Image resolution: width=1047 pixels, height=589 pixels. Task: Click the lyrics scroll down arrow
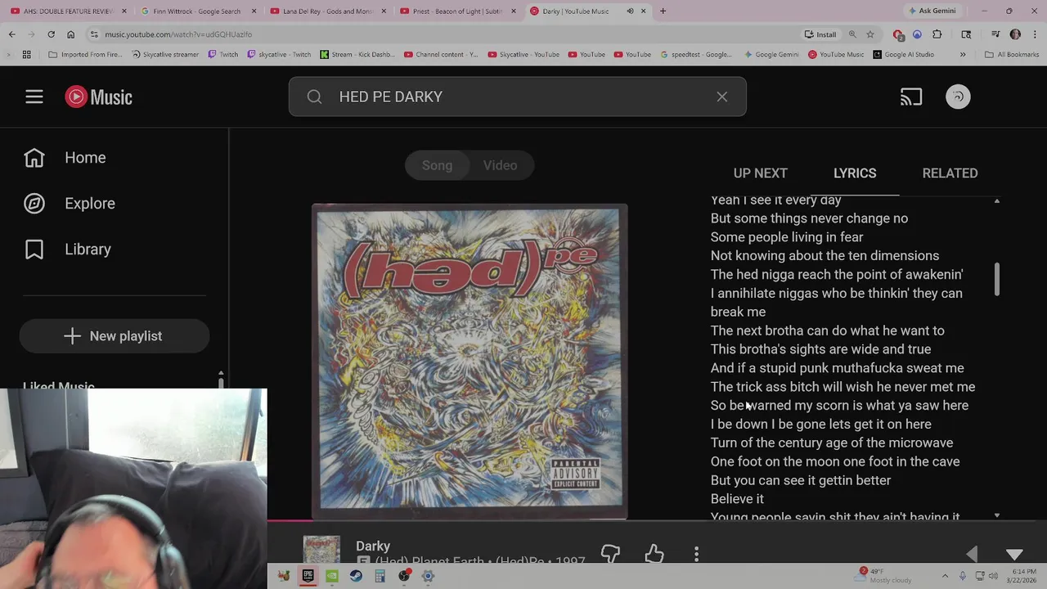(x=996, y=515)
